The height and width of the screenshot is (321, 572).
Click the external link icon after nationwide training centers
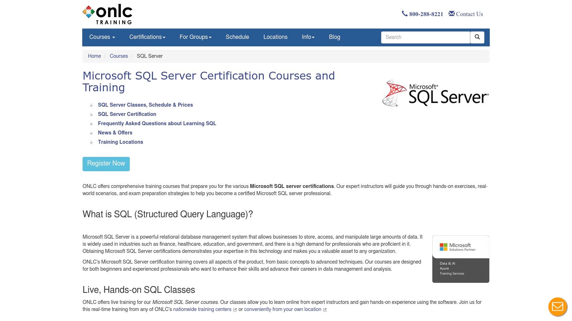click(x=235, y=310)
